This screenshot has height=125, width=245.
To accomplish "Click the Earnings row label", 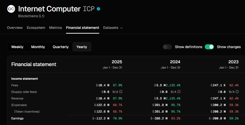I will 17,118.
